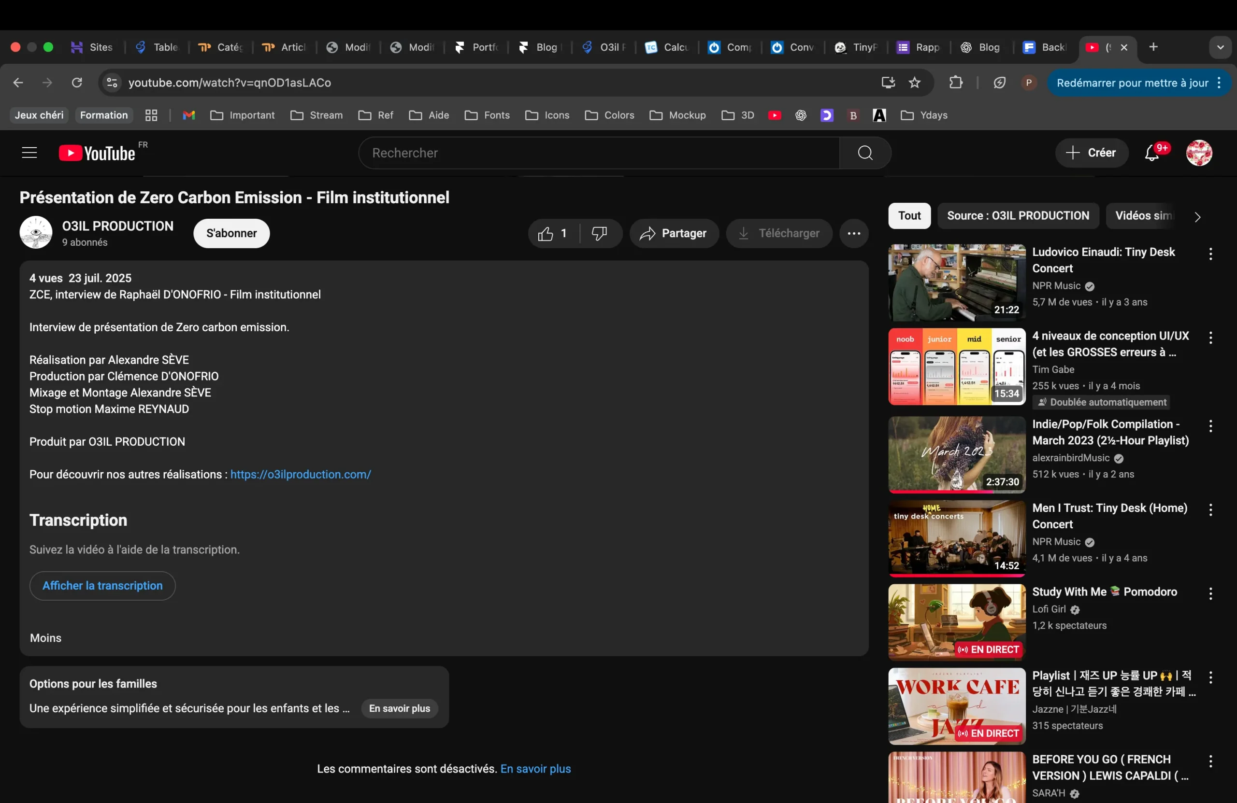Open the three-dot menu next to Télécharger

point(853,234)
